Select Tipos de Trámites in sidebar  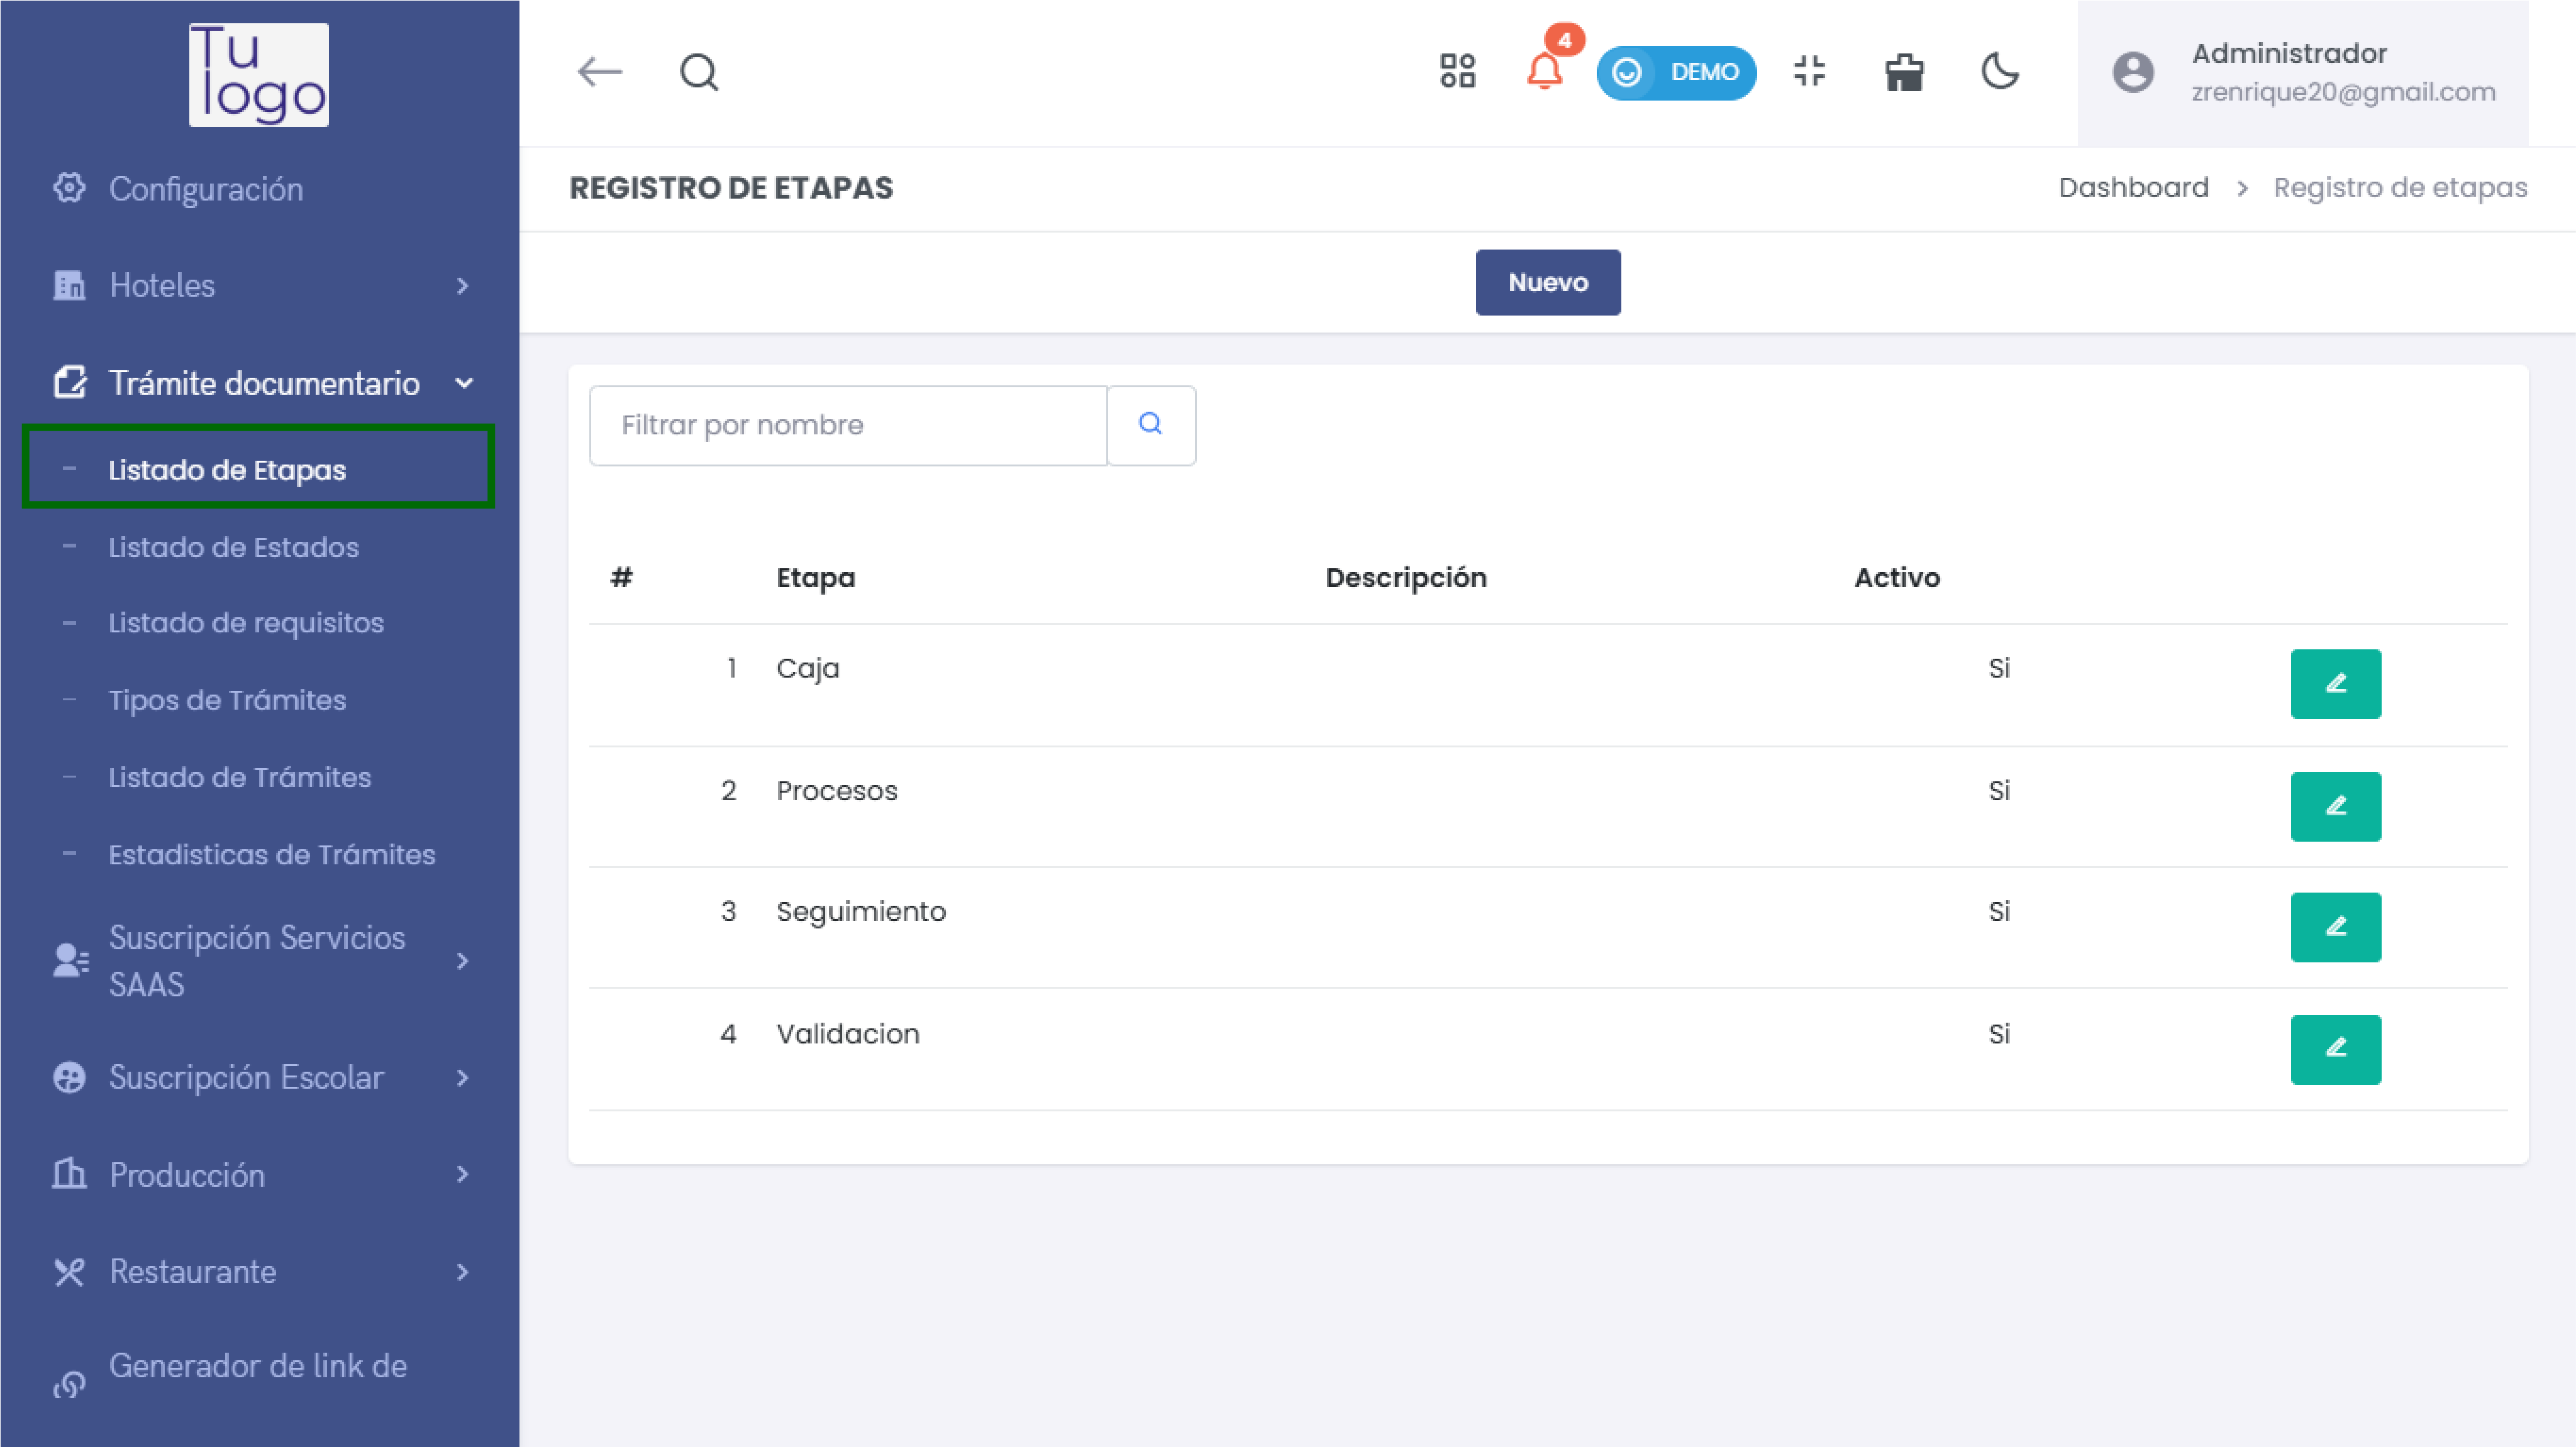227,700
